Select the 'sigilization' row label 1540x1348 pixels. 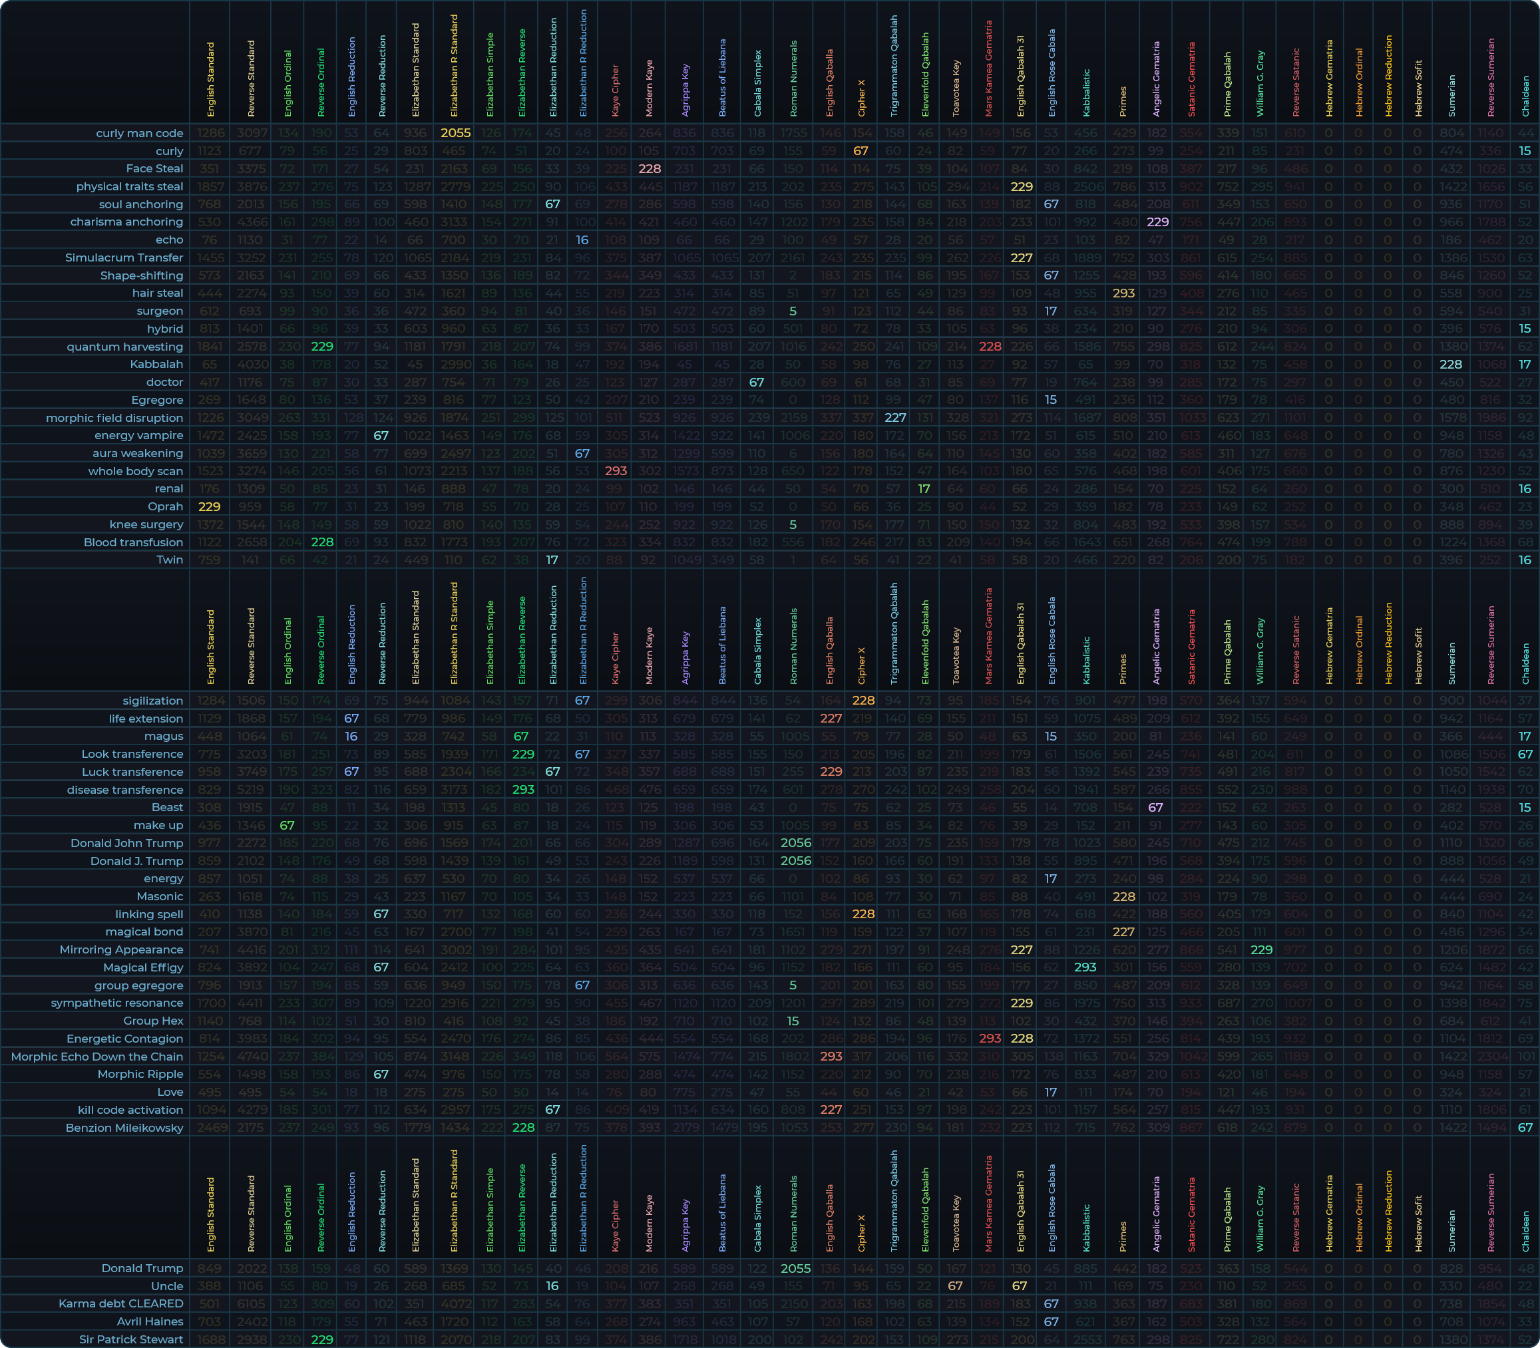click(x=152, y=701)
